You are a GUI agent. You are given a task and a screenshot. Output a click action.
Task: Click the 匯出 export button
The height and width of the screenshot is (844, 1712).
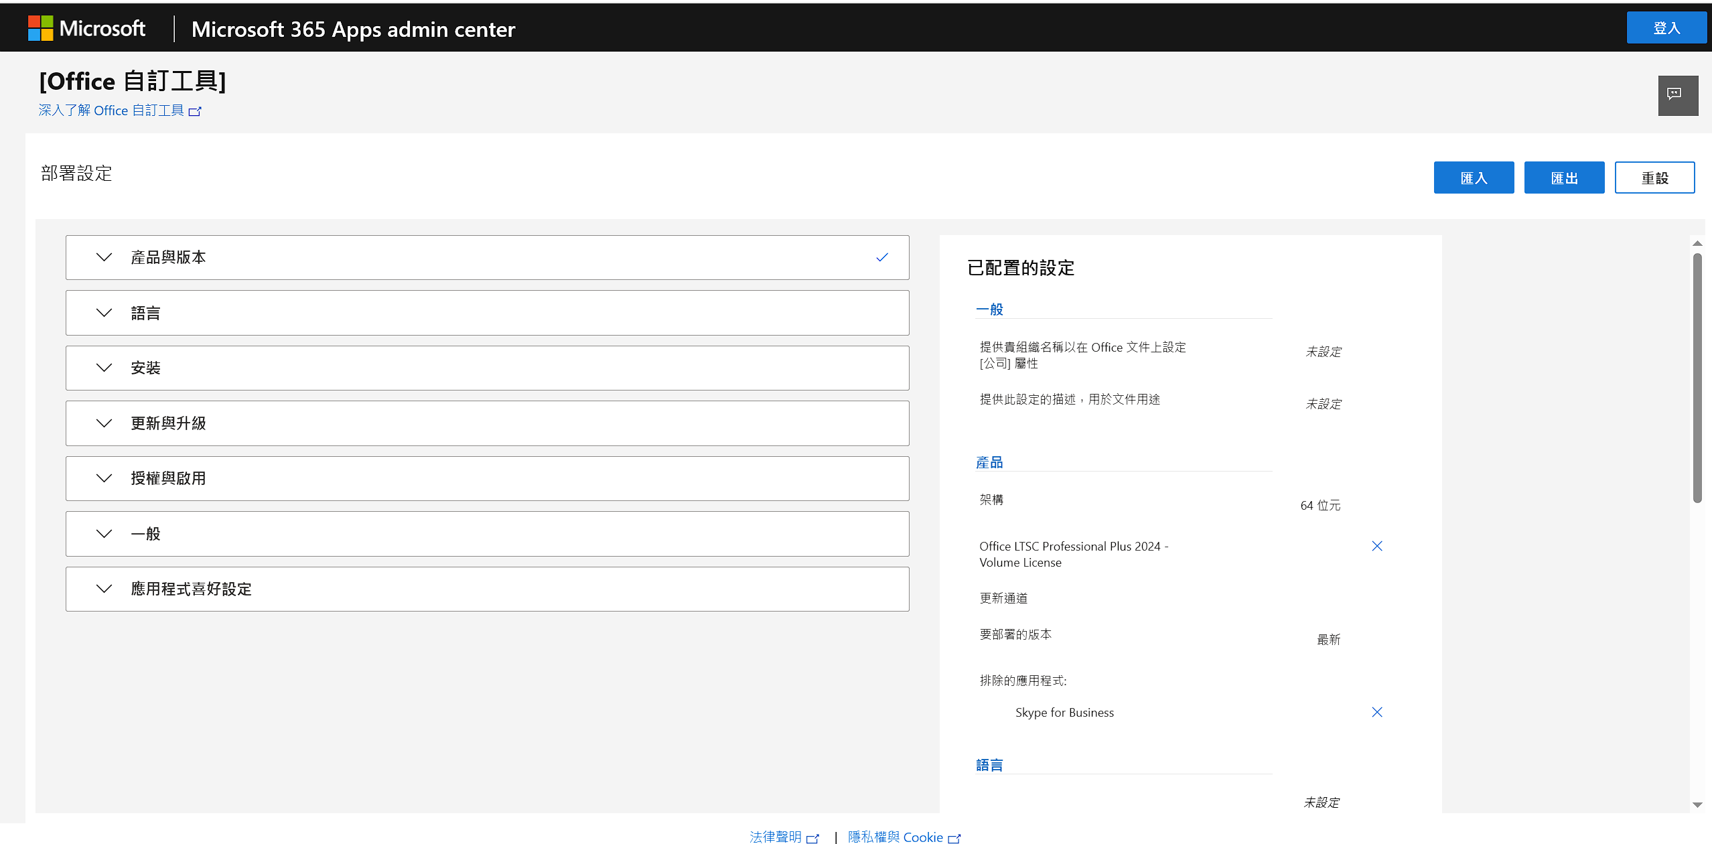tap(1564, 178)
